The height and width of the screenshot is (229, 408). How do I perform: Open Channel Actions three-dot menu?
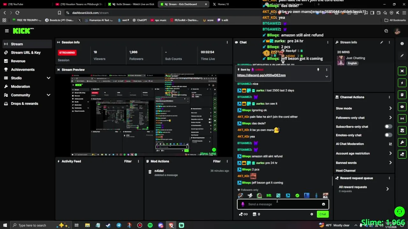[389, 97]
